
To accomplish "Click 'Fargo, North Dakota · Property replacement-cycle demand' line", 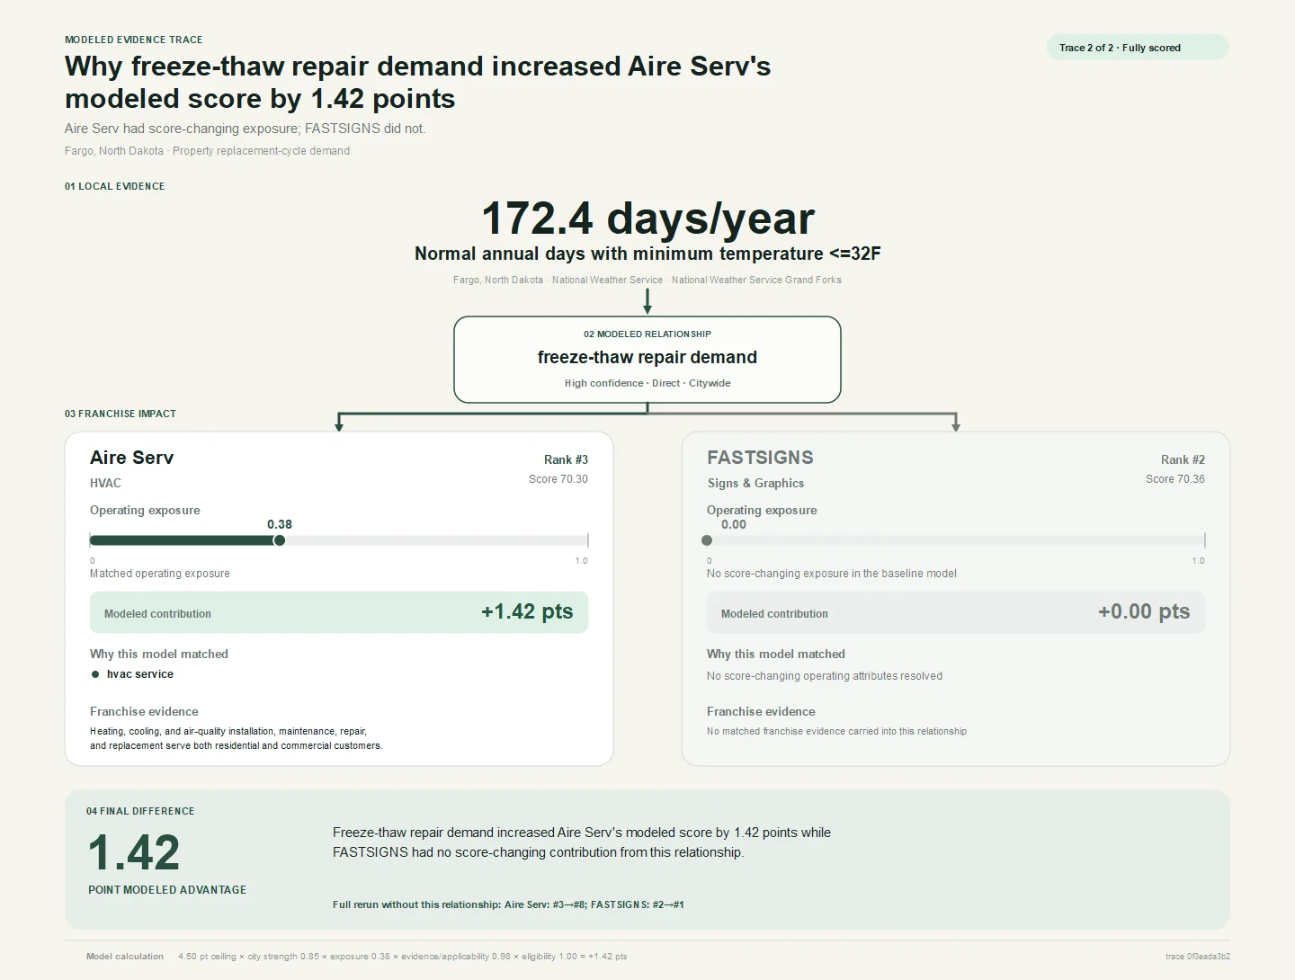I will click(208, 151).
